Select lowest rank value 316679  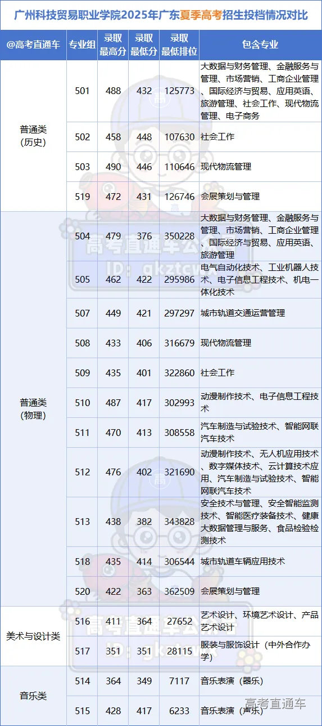(179, 342)
